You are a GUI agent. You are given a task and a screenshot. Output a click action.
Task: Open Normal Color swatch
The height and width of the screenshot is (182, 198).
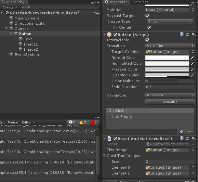[x=167, y=58]
